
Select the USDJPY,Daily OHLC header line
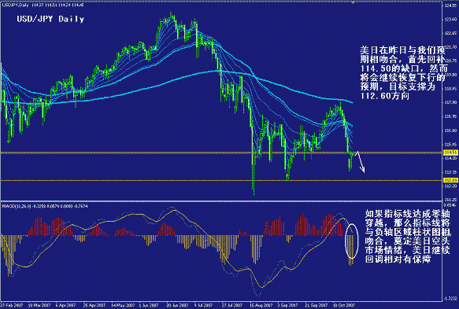(43, 5)
